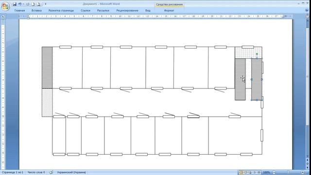Open Word Help question mark icon
The image size is (311, 175).
coord(307,10)
